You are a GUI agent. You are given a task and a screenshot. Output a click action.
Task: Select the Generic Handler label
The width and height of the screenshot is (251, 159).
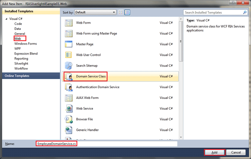click(x=87, y=130)
